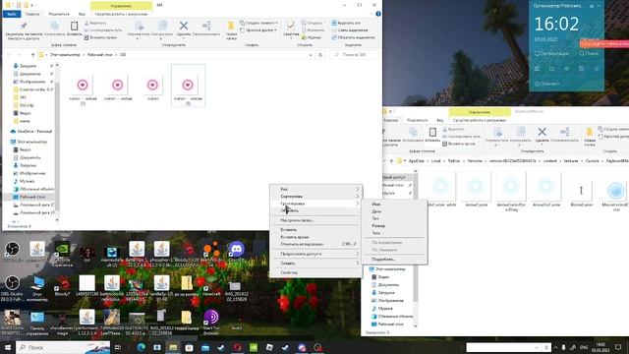Click File Explorer icon on taskbar
This screenshot has width=629, height=354.
coord(173,347)
